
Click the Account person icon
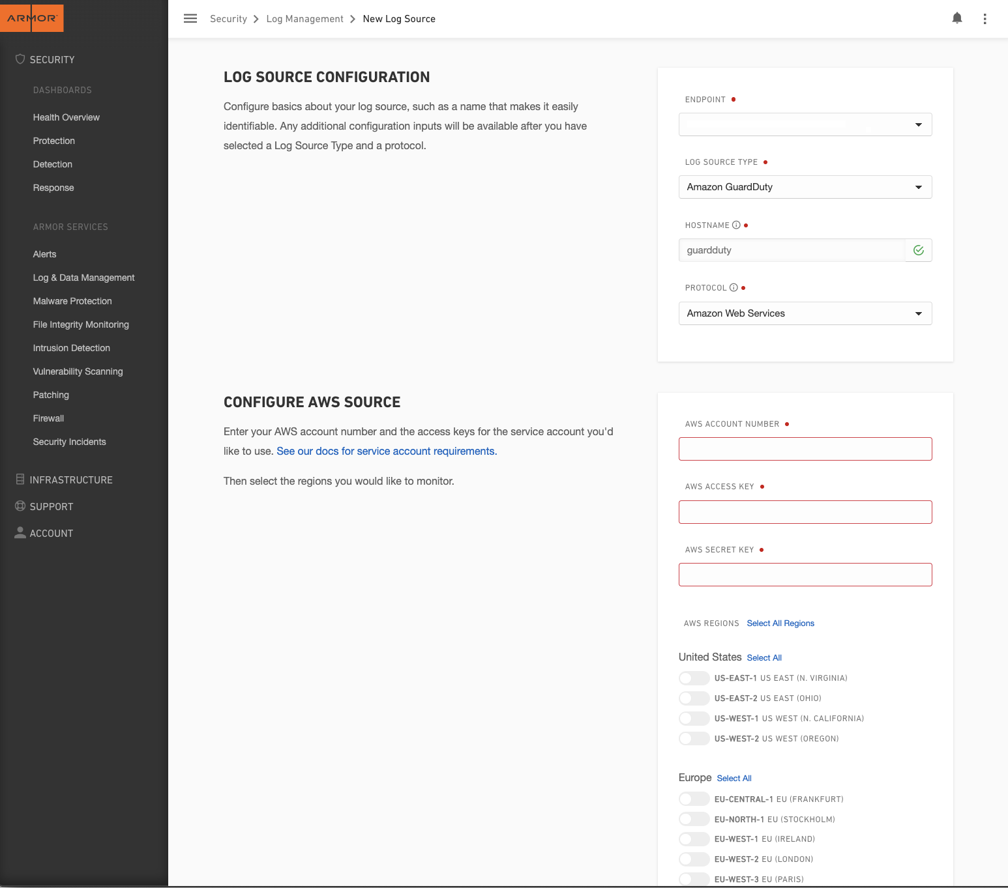pyautogui.click(x=20, y=533)
